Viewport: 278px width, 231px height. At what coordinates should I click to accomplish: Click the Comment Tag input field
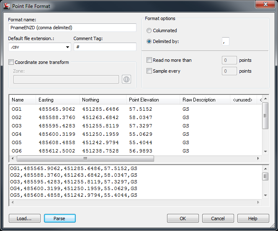[x=105, y=47]
